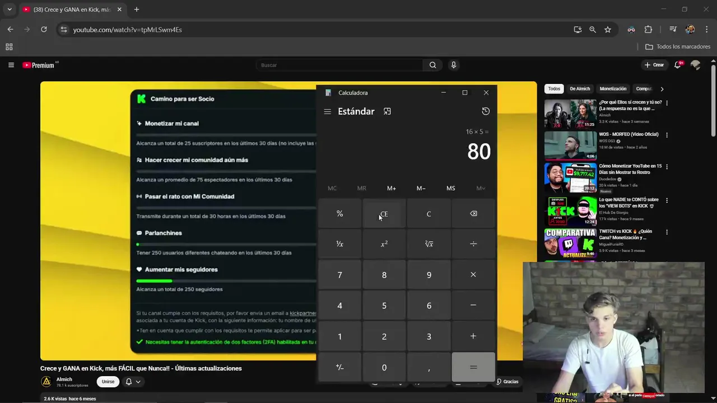Open the tab search dropdown arrow
717x403 pixels.
(9, 10)
